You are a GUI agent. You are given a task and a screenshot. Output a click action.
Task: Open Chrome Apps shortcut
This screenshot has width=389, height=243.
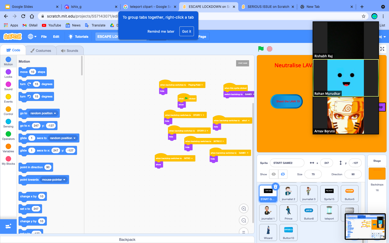coord(11,25)
